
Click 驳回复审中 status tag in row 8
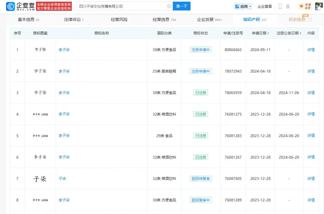pyautogui.click(x=201, y=200)
